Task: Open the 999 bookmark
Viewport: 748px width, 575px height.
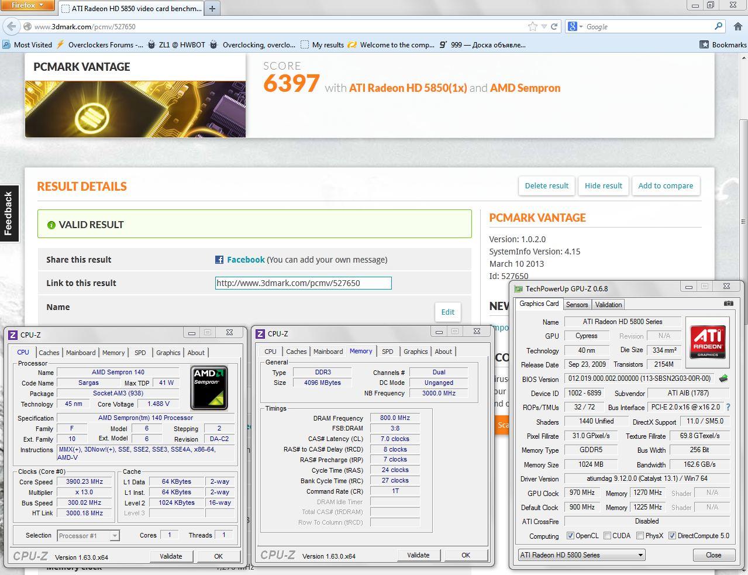Action: coord(482,44)
